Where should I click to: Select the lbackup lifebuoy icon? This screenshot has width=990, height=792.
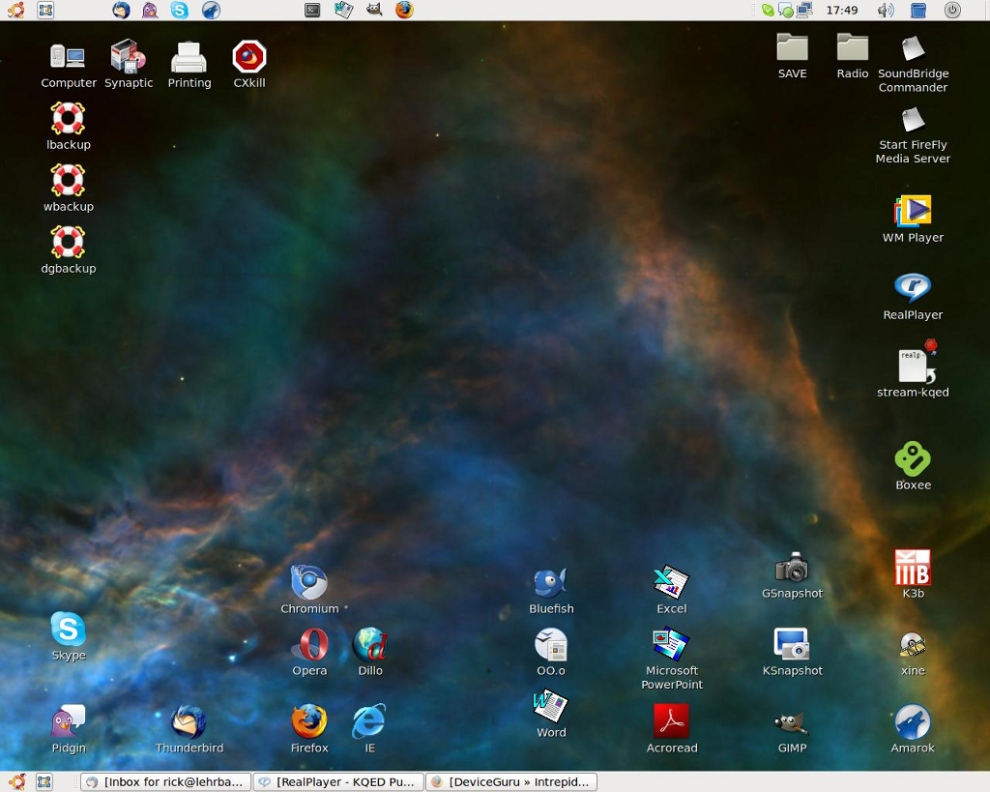click(68, 118)
